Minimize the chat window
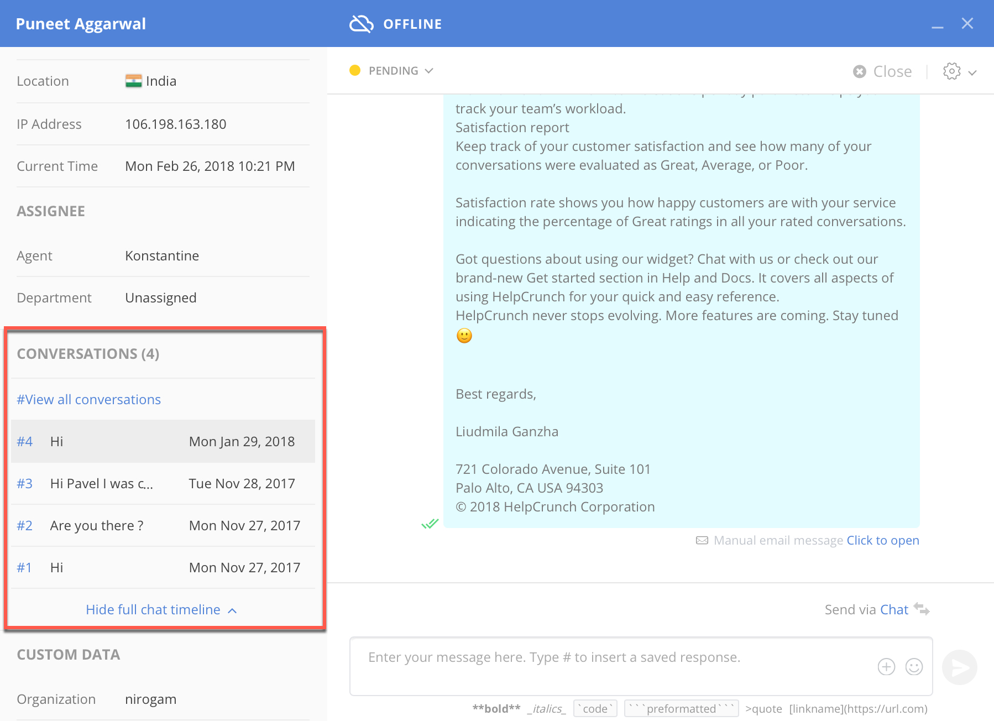The height and width of the screenshot is (721, 994). pyautogui.click(x=937, y=27)
